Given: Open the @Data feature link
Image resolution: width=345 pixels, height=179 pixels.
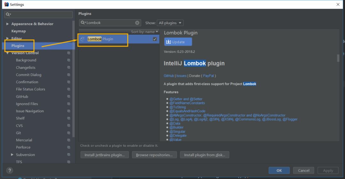Looking at the screenshot, I should [x=175, y=123].
